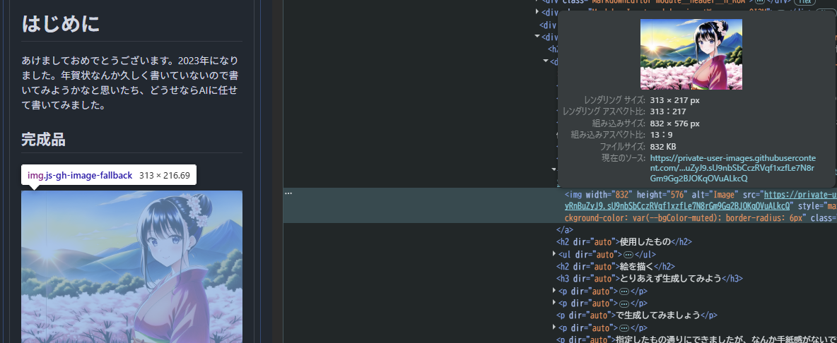Click the ellipsis badge in the second p element

(x=624, y=303)
